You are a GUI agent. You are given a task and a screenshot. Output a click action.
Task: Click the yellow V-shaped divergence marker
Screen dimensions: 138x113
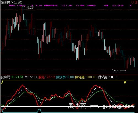coord(125,82)
